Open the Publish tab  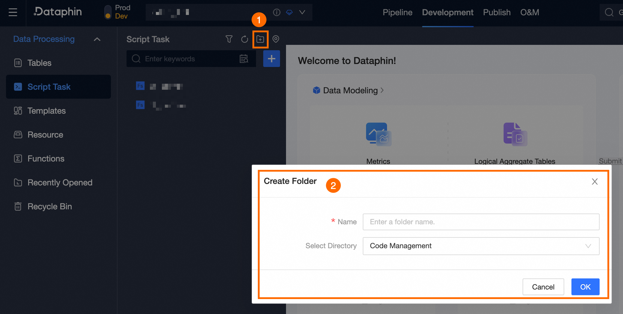coord(497,12)
